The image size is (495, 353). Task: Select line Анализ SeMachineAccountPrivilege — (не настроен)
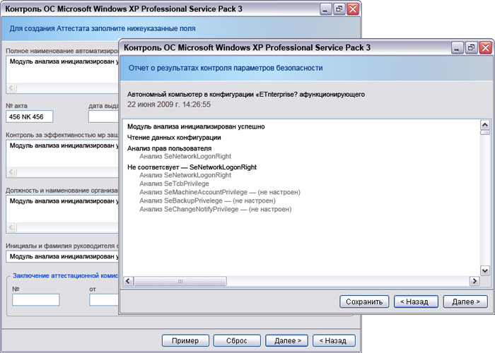pyautogui.click(x=220, y=192)
